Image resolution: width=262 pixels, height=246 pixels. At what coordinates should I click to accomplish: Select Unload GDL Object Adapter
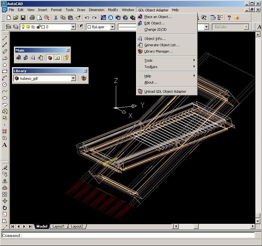point(167,91)
